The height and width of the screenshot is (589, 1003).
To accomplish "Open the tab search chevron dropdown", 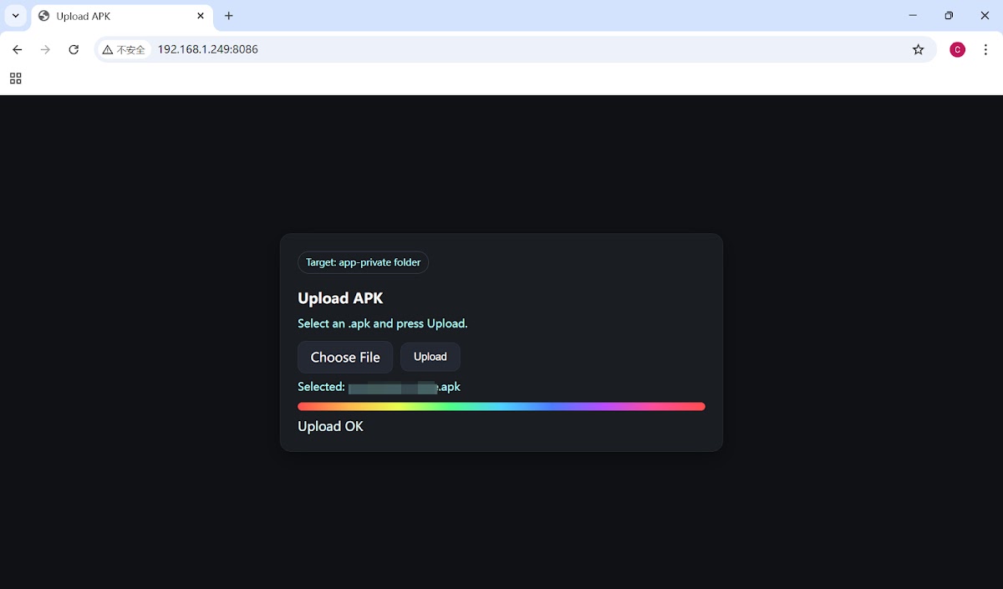I will click(x=15, y=16).
